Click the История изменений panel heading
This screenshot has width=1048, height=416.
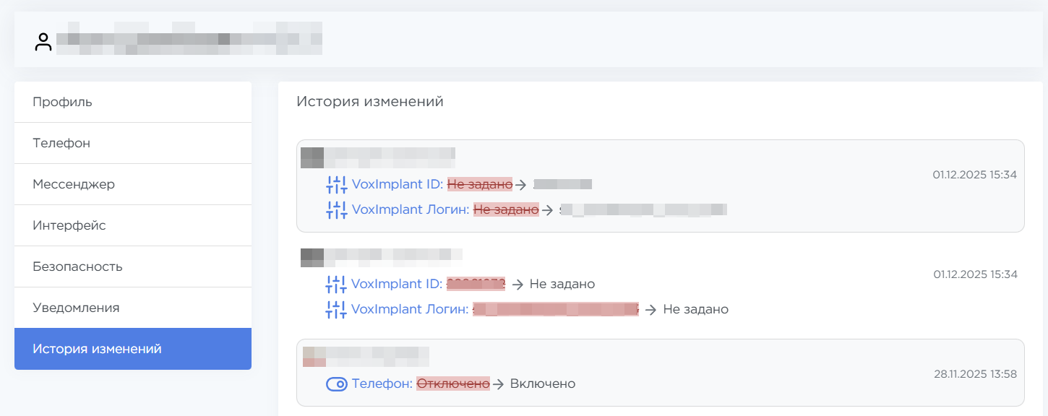369,102
